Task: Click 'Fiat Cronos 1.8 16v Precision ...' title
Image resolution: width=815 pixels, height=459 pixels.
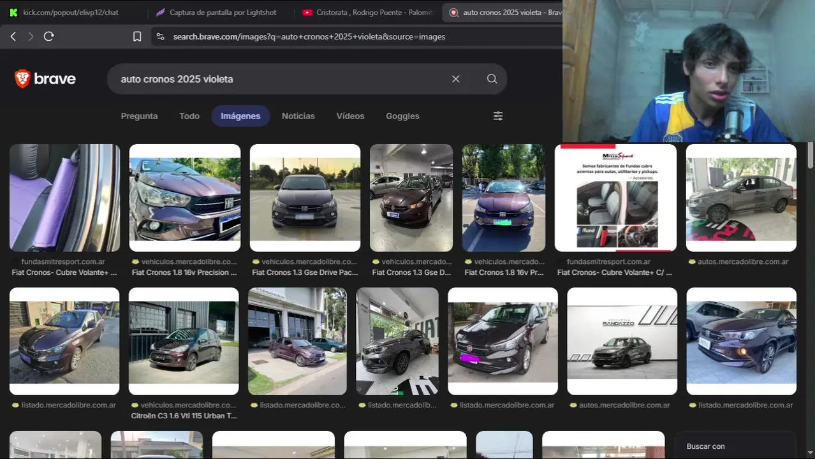Action: click(184, 272)
